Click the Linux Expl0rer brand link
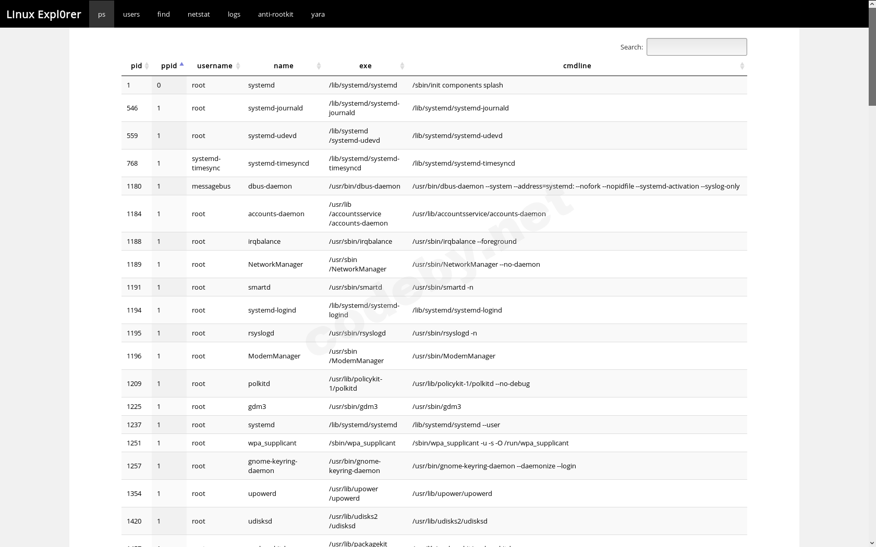The height and width of the screenshot is (547, 876). click(x=44, y=14)
